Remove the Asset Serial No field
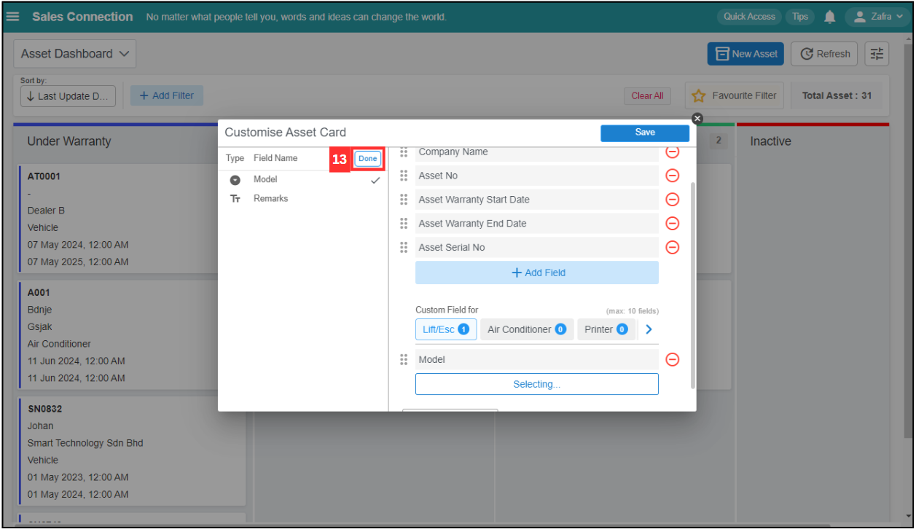Image resolution: width=916 pixels, height=529 pixels. (673, 248)
